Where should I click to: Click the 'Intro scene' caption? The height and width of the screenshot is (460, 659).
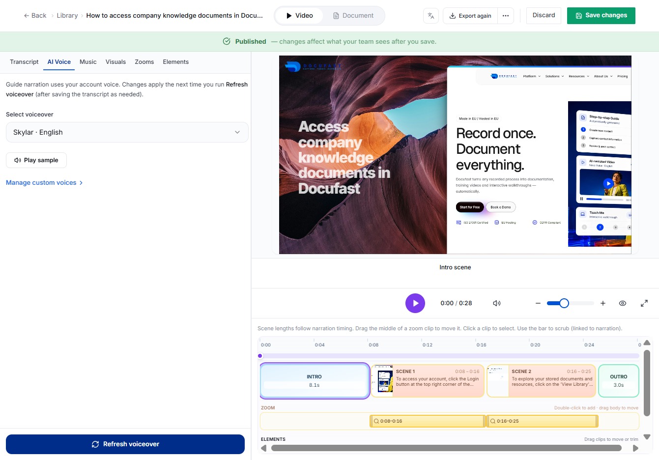[455, 267]
